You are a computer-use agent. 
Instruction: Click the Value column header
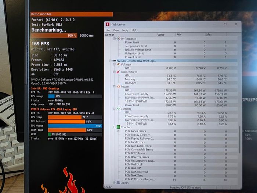coord(166,35)
